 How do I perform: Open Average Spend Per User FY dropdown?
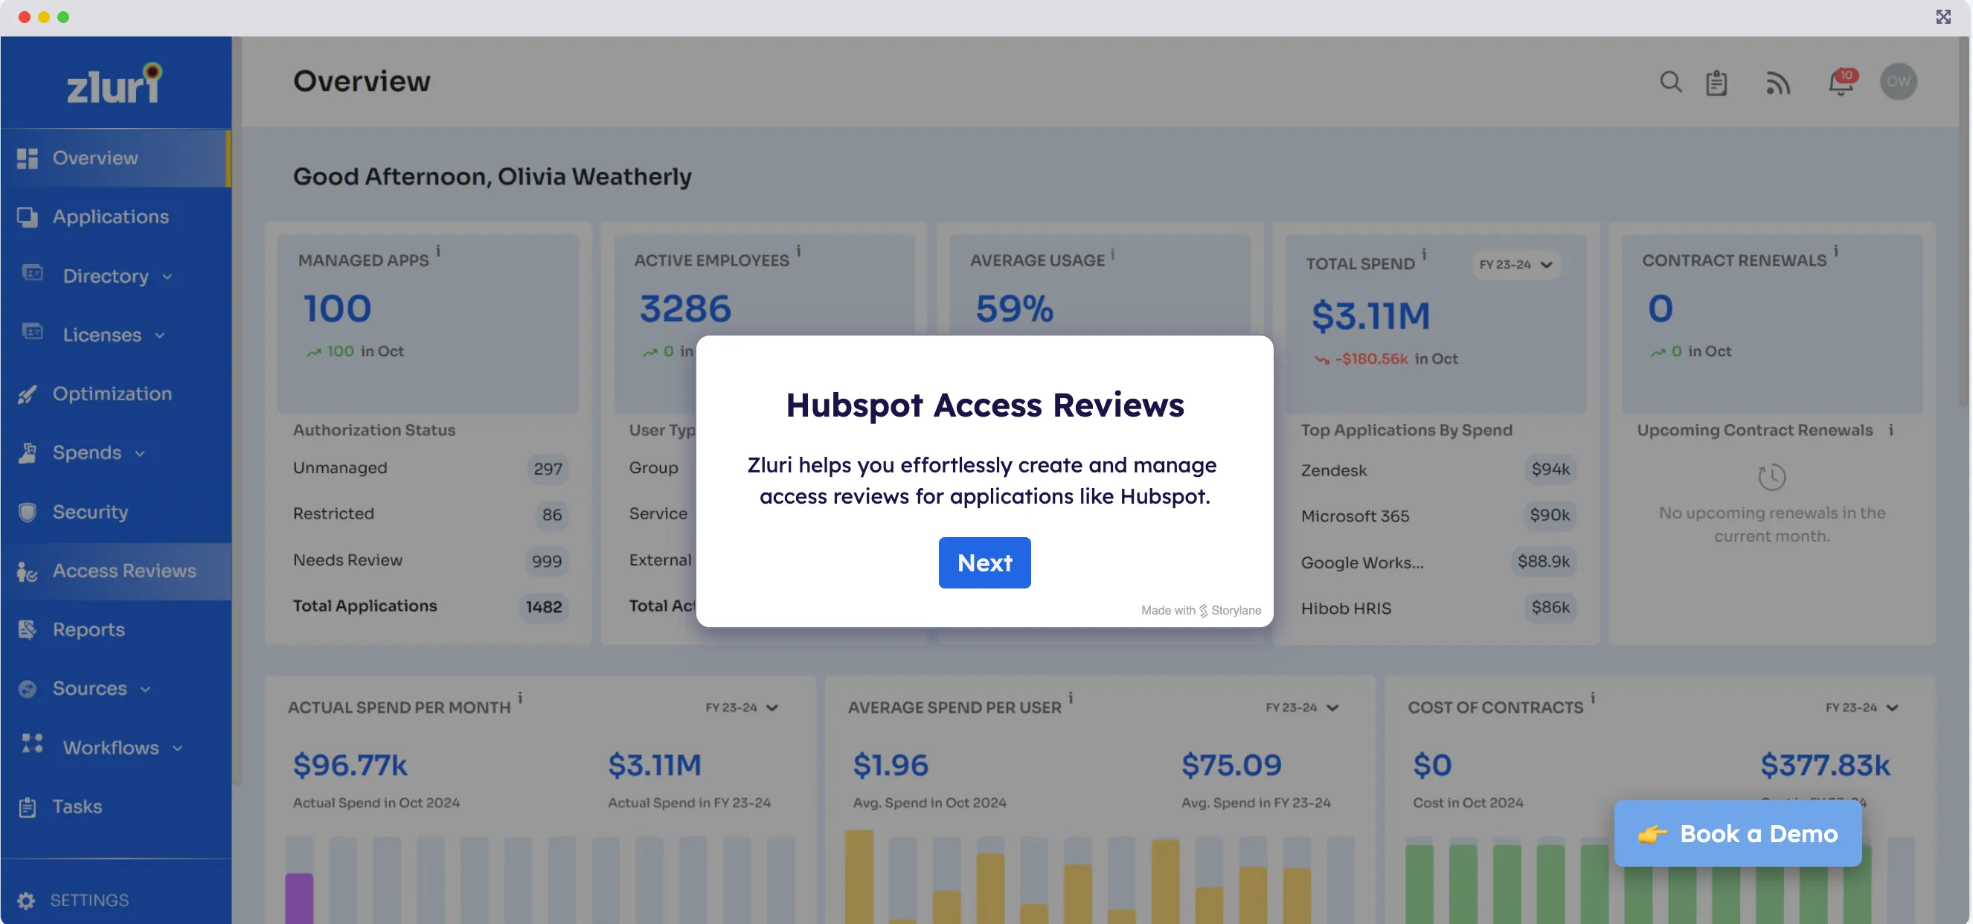click(1301, 708)
